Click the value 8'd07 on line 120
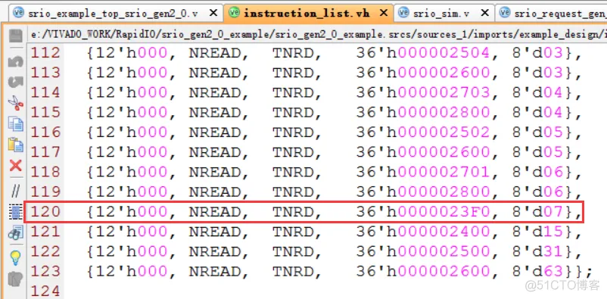 tap(537, 212)
